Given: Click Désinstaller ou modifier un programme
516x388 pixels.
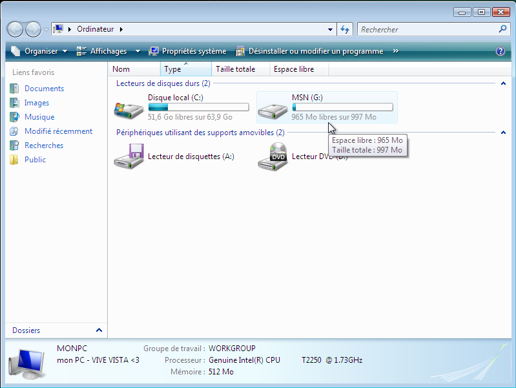Looking at the screenshot, I should pos(309,51).
